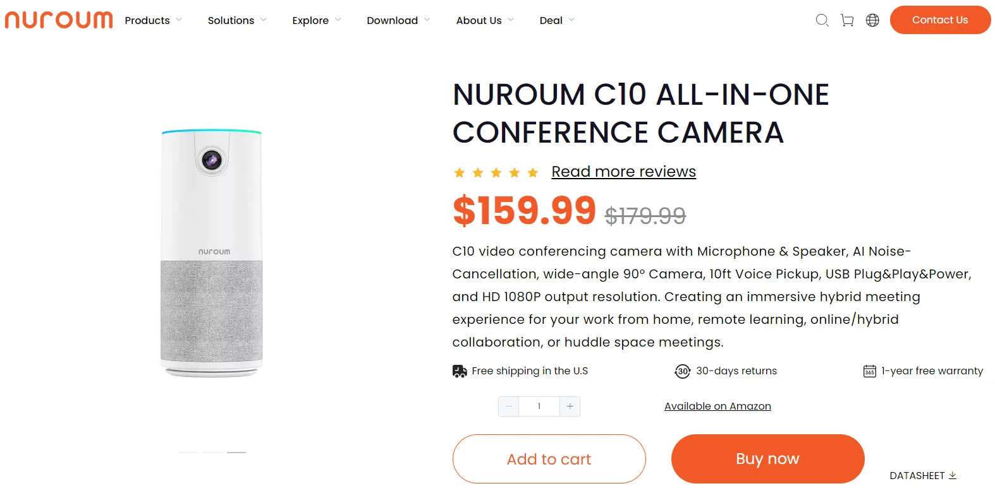Click the search magnifier icon
Image resolution: width=995 pixels, height=498 pixels.
click(x=822, y=20)
